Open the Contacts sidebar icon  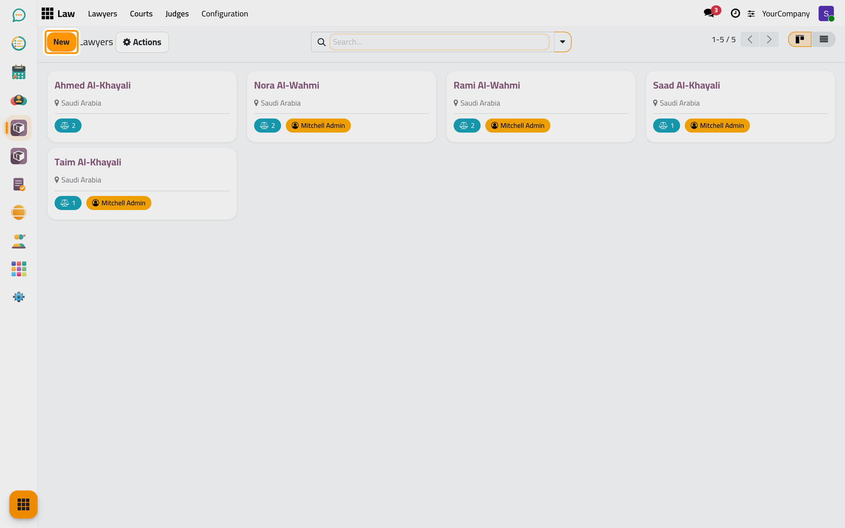click(18, 100)
